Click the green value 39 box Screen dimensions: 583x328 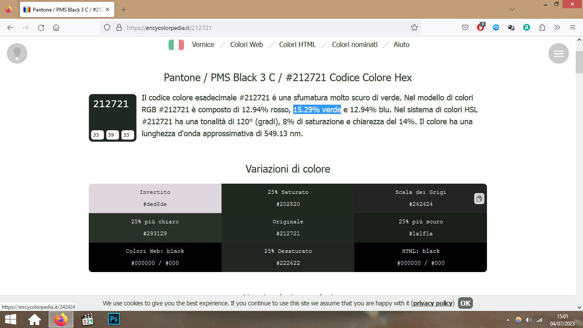coord(113,135)
